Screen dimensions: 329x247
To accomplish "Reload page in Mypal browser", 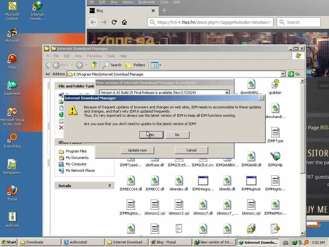I will tap(114, 22).
